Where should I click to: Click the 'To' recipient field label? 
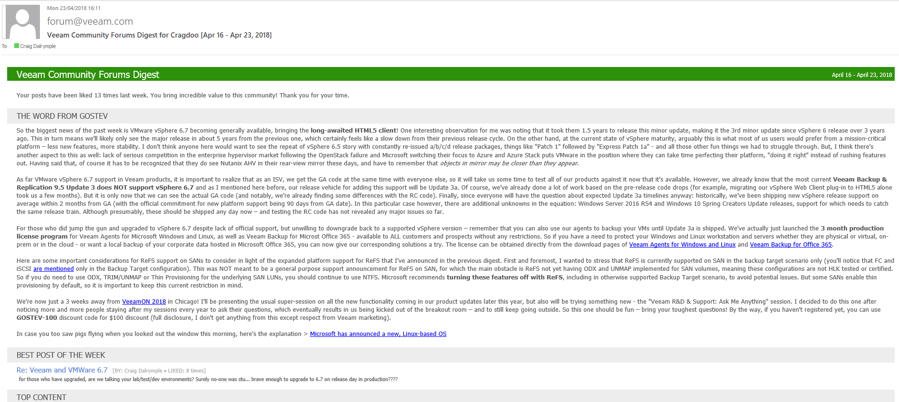pos(4,46)
